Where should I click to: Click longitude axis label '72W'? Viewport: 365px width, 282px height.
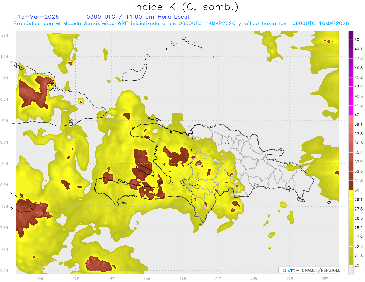182,278
